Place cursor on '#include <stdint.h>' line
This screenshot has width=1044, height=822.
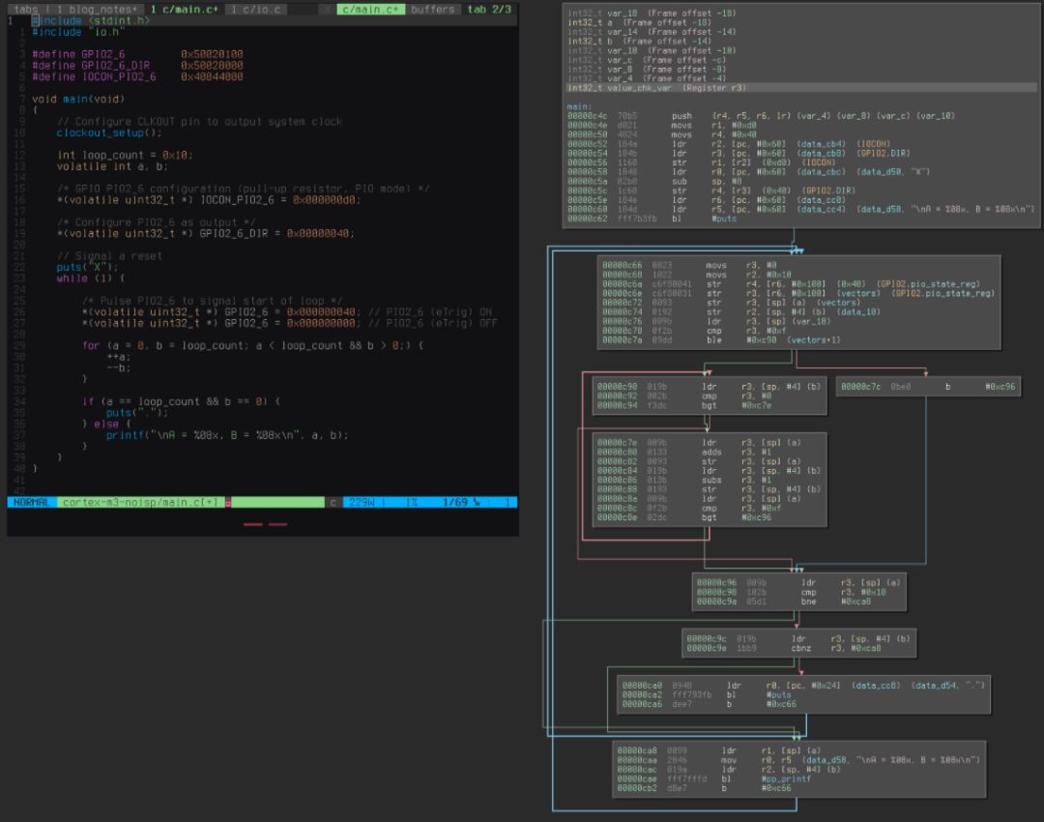tap(91, 20)
